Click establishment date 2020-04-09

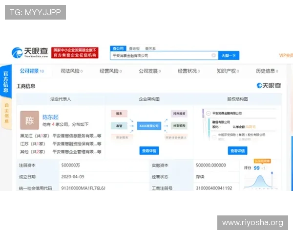pyautogui.click(x=73, y=177)
